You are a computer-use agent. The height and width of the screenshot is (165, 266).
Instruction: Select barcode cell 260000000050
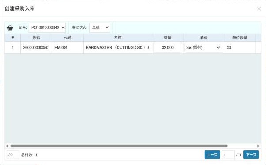coord(36,48)
